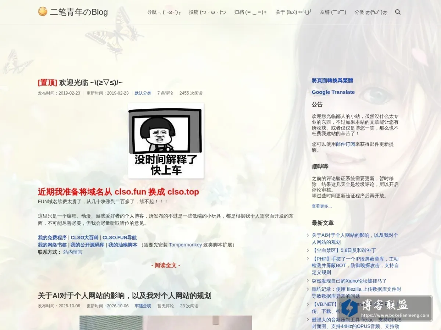This screenshot has width=441, height=330.
Task: Click the 暂无评论 text of second post
Action: point(166,306)
